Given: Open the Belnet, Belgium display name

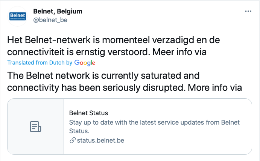Looking at the screenshot, I should [58, 11].
